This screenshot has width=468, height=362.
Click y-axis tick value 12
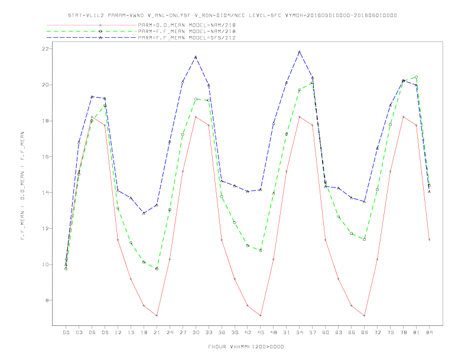[45, 228]
